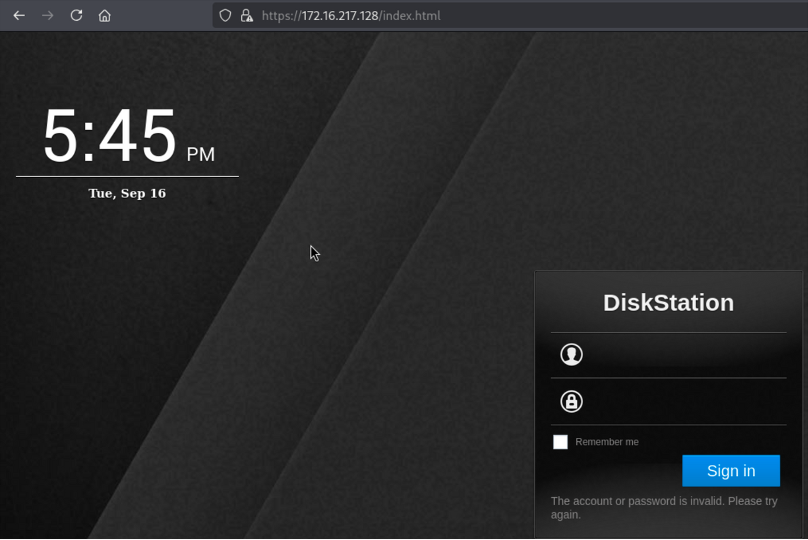The image size is (808, 540).
Task: Click the PM label beside the clock
Action: point(200,154)
